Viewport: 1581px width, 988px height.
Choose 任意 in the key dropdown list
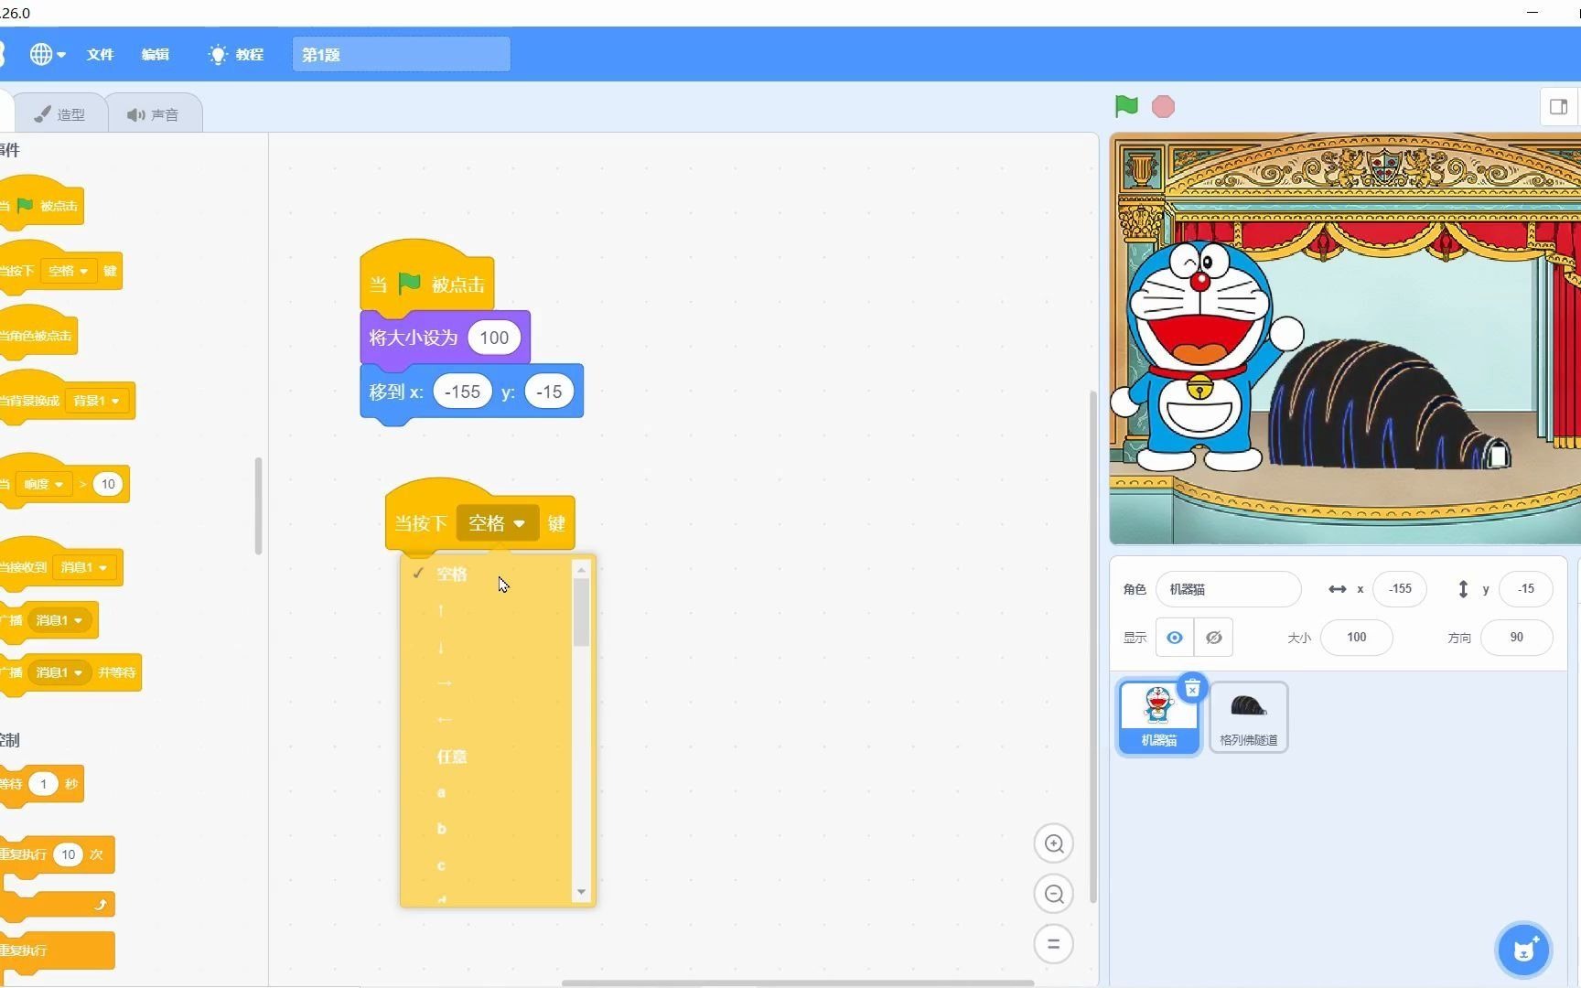(x=487, y=757)
